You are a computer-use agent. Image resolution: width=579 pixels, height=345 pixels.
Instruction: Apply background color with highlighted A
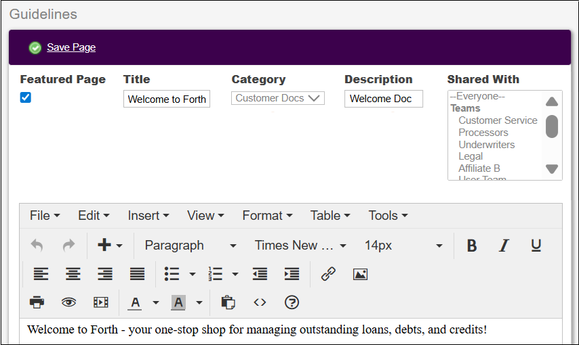tap(178, 302)
